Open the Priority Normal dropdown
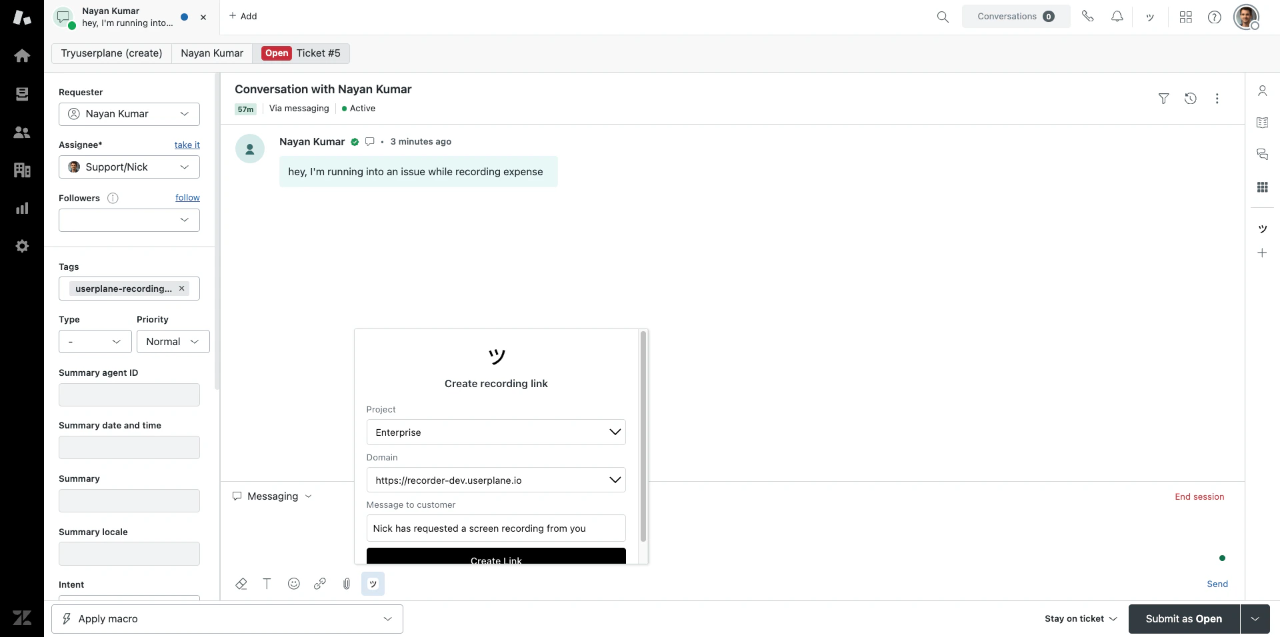This screenshot has width=1280, height=637. point(173,342)
